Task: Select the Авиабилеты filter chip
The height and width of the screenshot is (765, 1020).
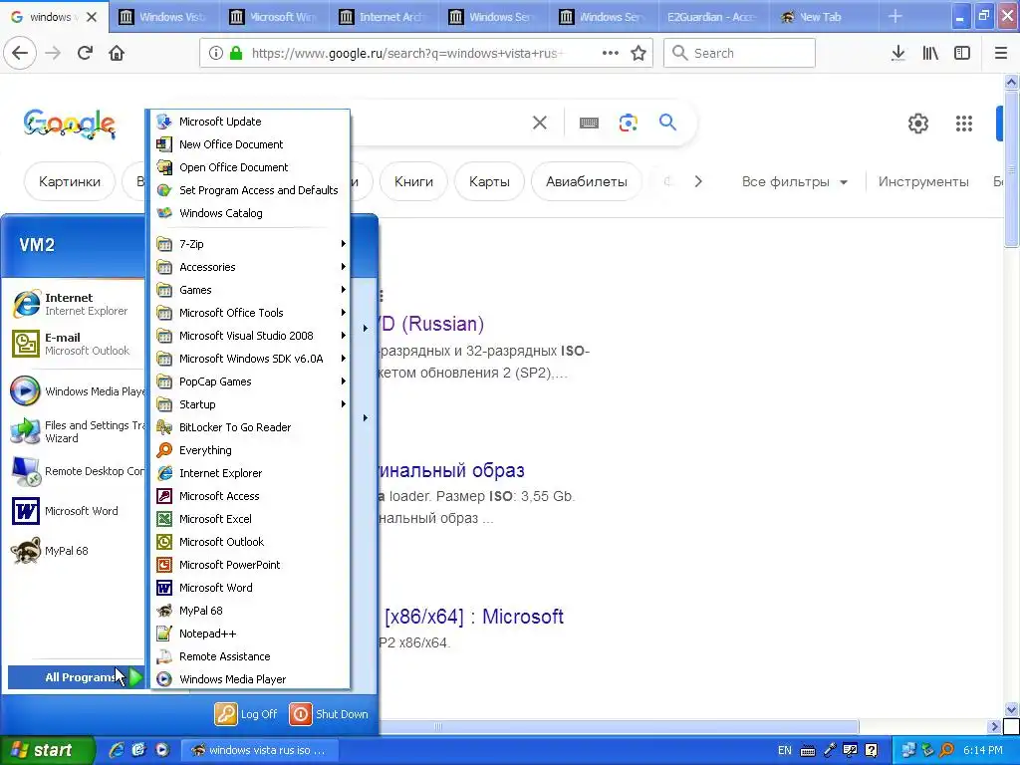Action: click(586, 181)
